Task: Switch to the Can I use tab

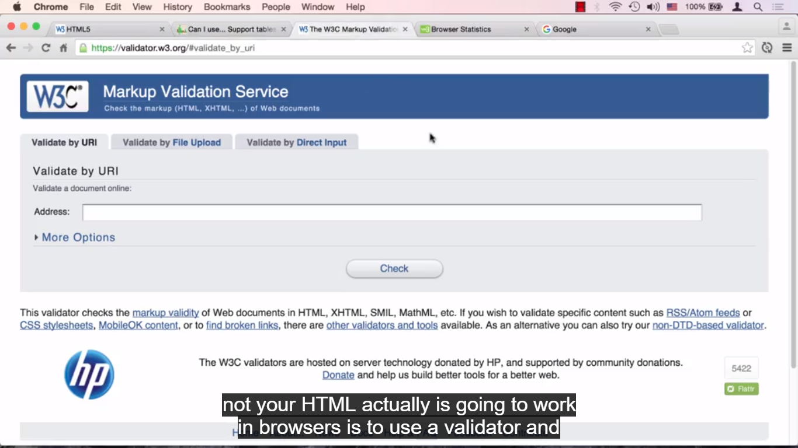Action: click(230, 29)
